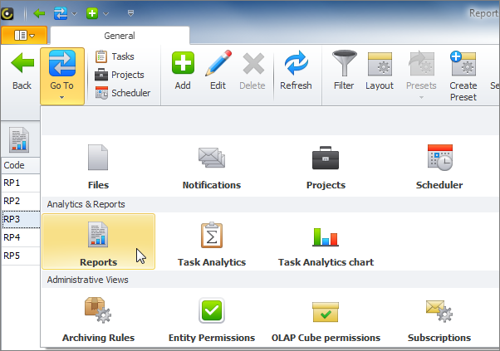This screenshot has width=500, height=351.
Task: Open the orange application menu dropdown
Action: pyautogui.click(x=24, y=36)
